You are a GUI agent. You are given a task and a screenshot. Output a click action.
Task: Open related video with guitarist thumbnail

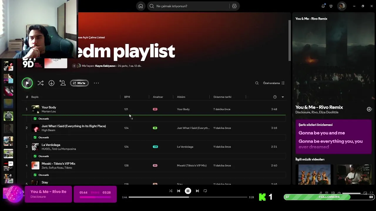point(354,175)
